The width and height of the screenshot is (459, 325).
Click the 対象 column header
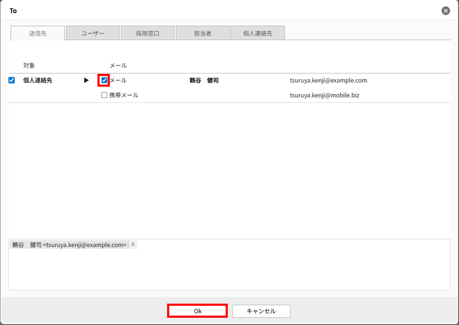pos(29,65)
